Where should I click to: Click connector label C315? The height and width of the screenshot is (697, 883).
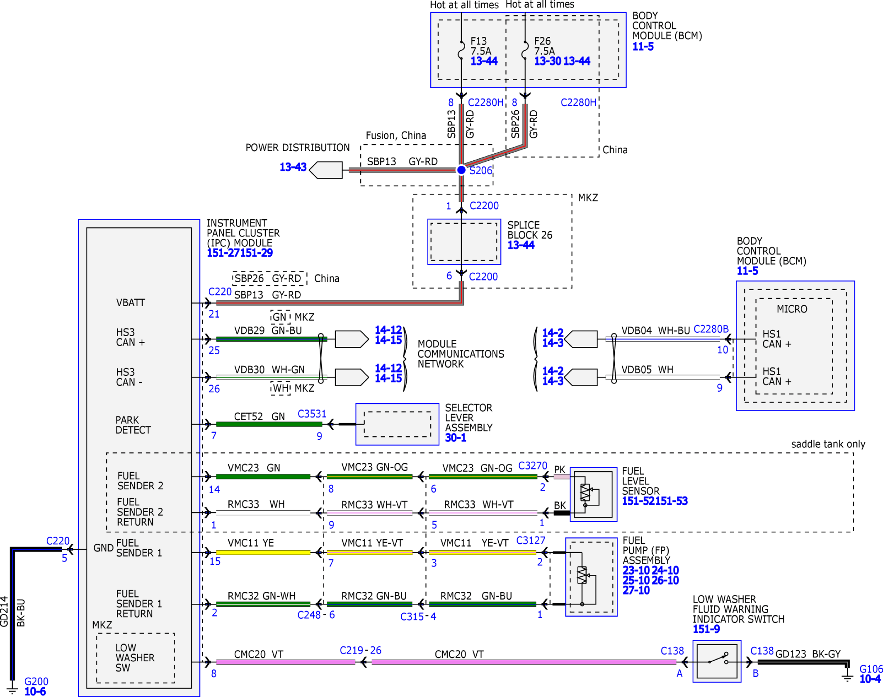pos(412,617)
